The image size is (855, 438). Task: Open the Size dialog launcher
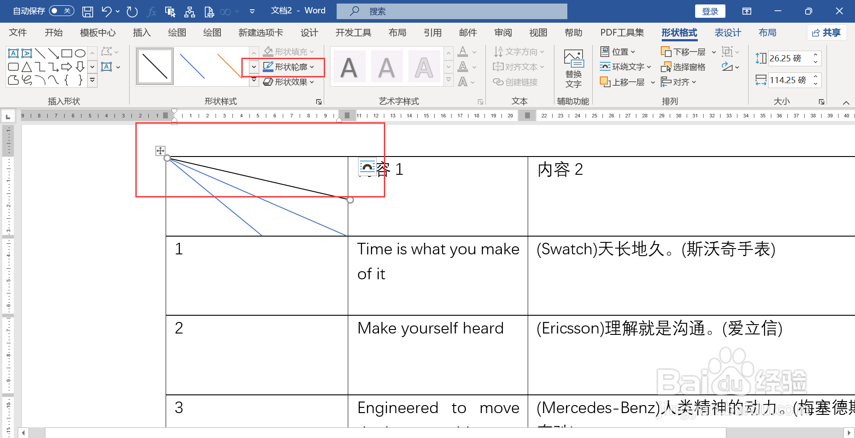tap(821, 102)
